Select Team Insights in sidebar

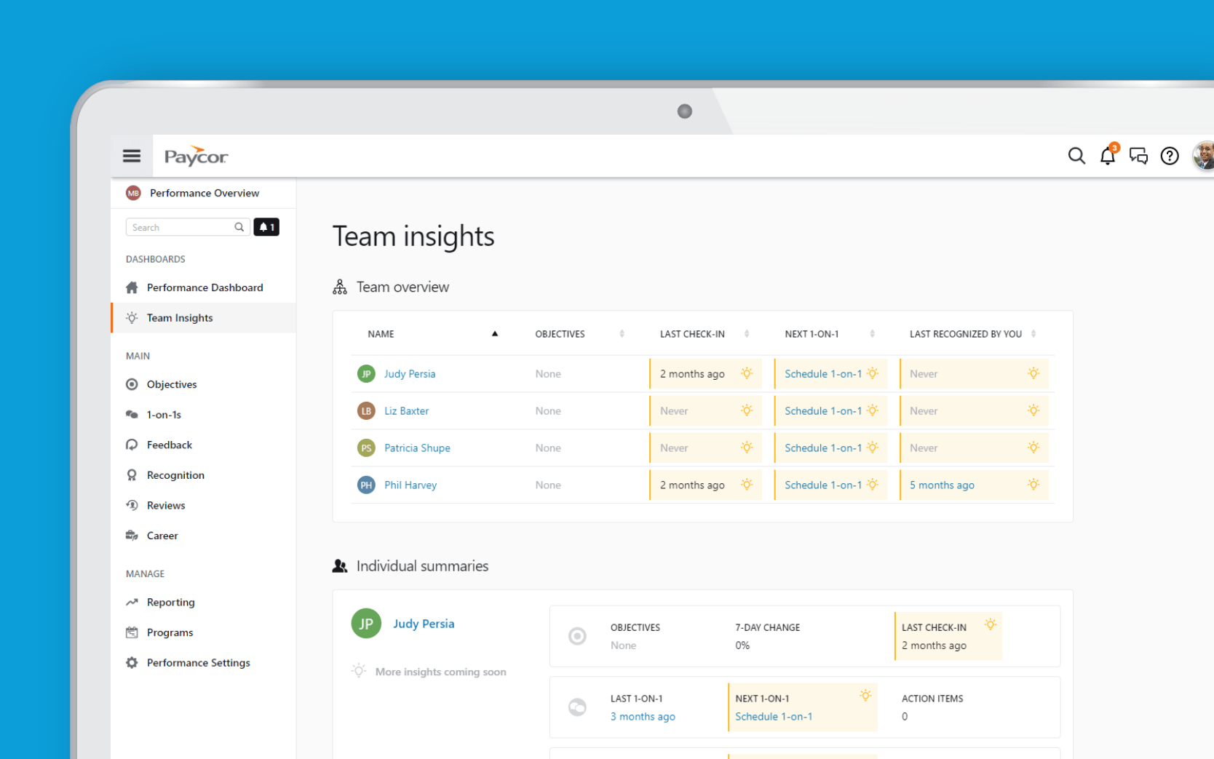click(203, 318)
